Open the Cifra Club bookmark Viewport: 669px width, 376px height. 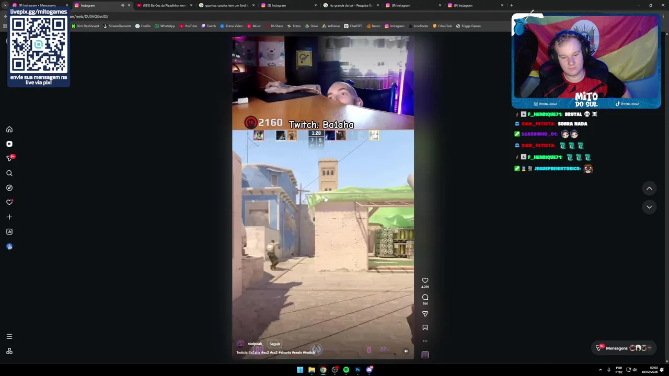[x=442, y=26]
